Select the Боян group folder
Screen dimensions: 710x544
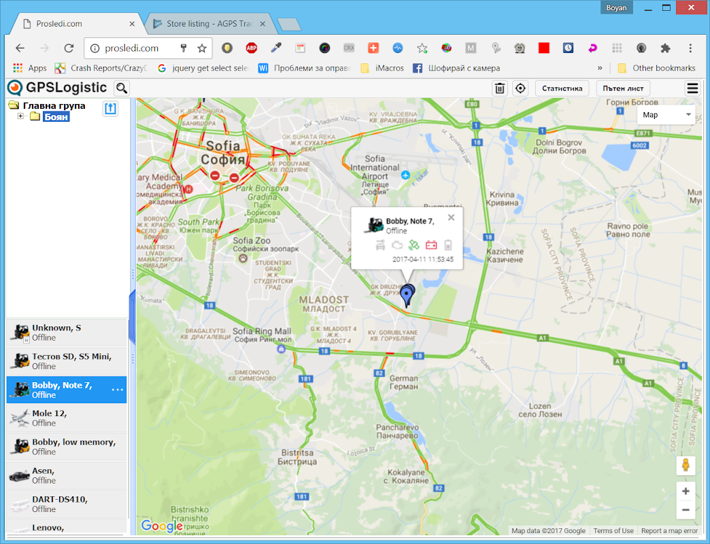[x=56, y=117]
